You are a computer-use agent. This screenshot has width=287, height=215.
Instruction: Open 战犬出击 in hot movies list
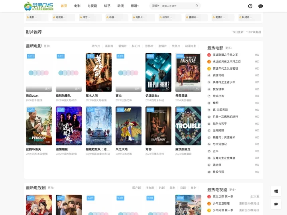tap(218, 96)
